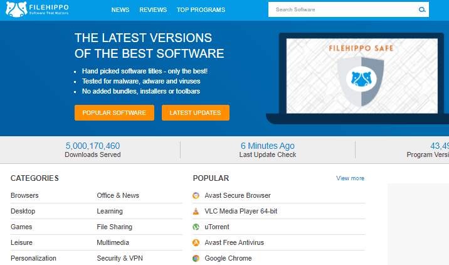The height and width of the screenshot is (265, 449).
Task: Open the Games category
Action: [21, 227]
